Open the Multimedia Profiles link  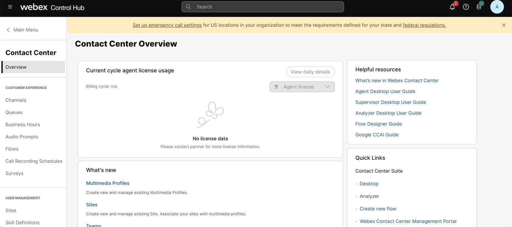(108, 183)
